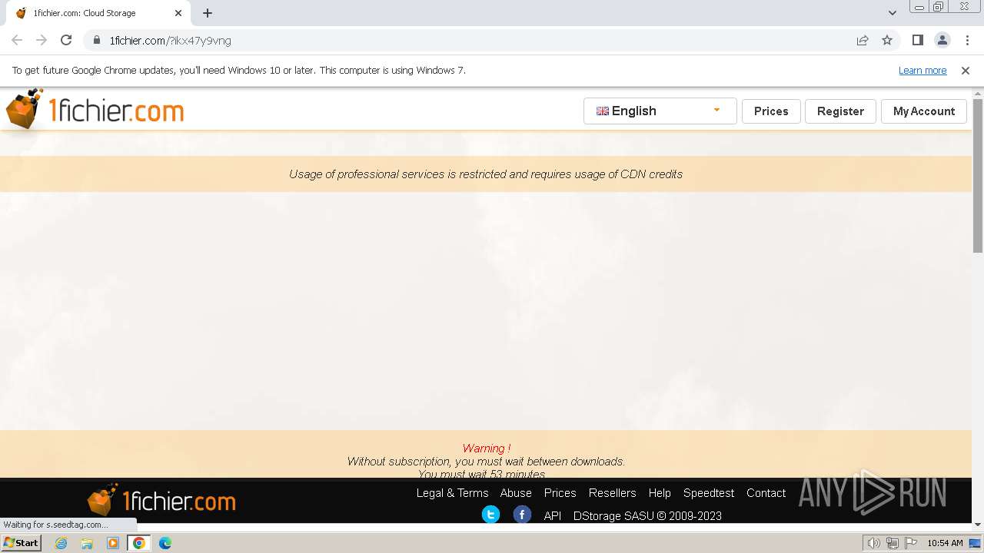The width and height of the screenshot is (984, 553).
Task: Go forward in browser history
Action: 42,40
